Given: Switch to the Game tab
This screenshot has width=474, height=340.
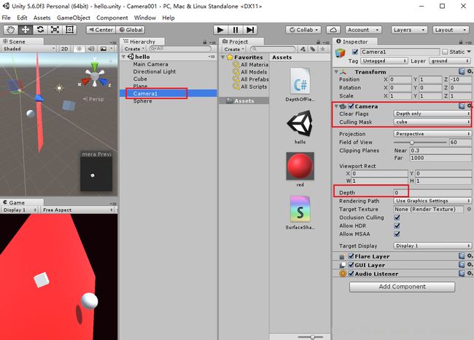Looking at the screenshot, I should (22, 202).
